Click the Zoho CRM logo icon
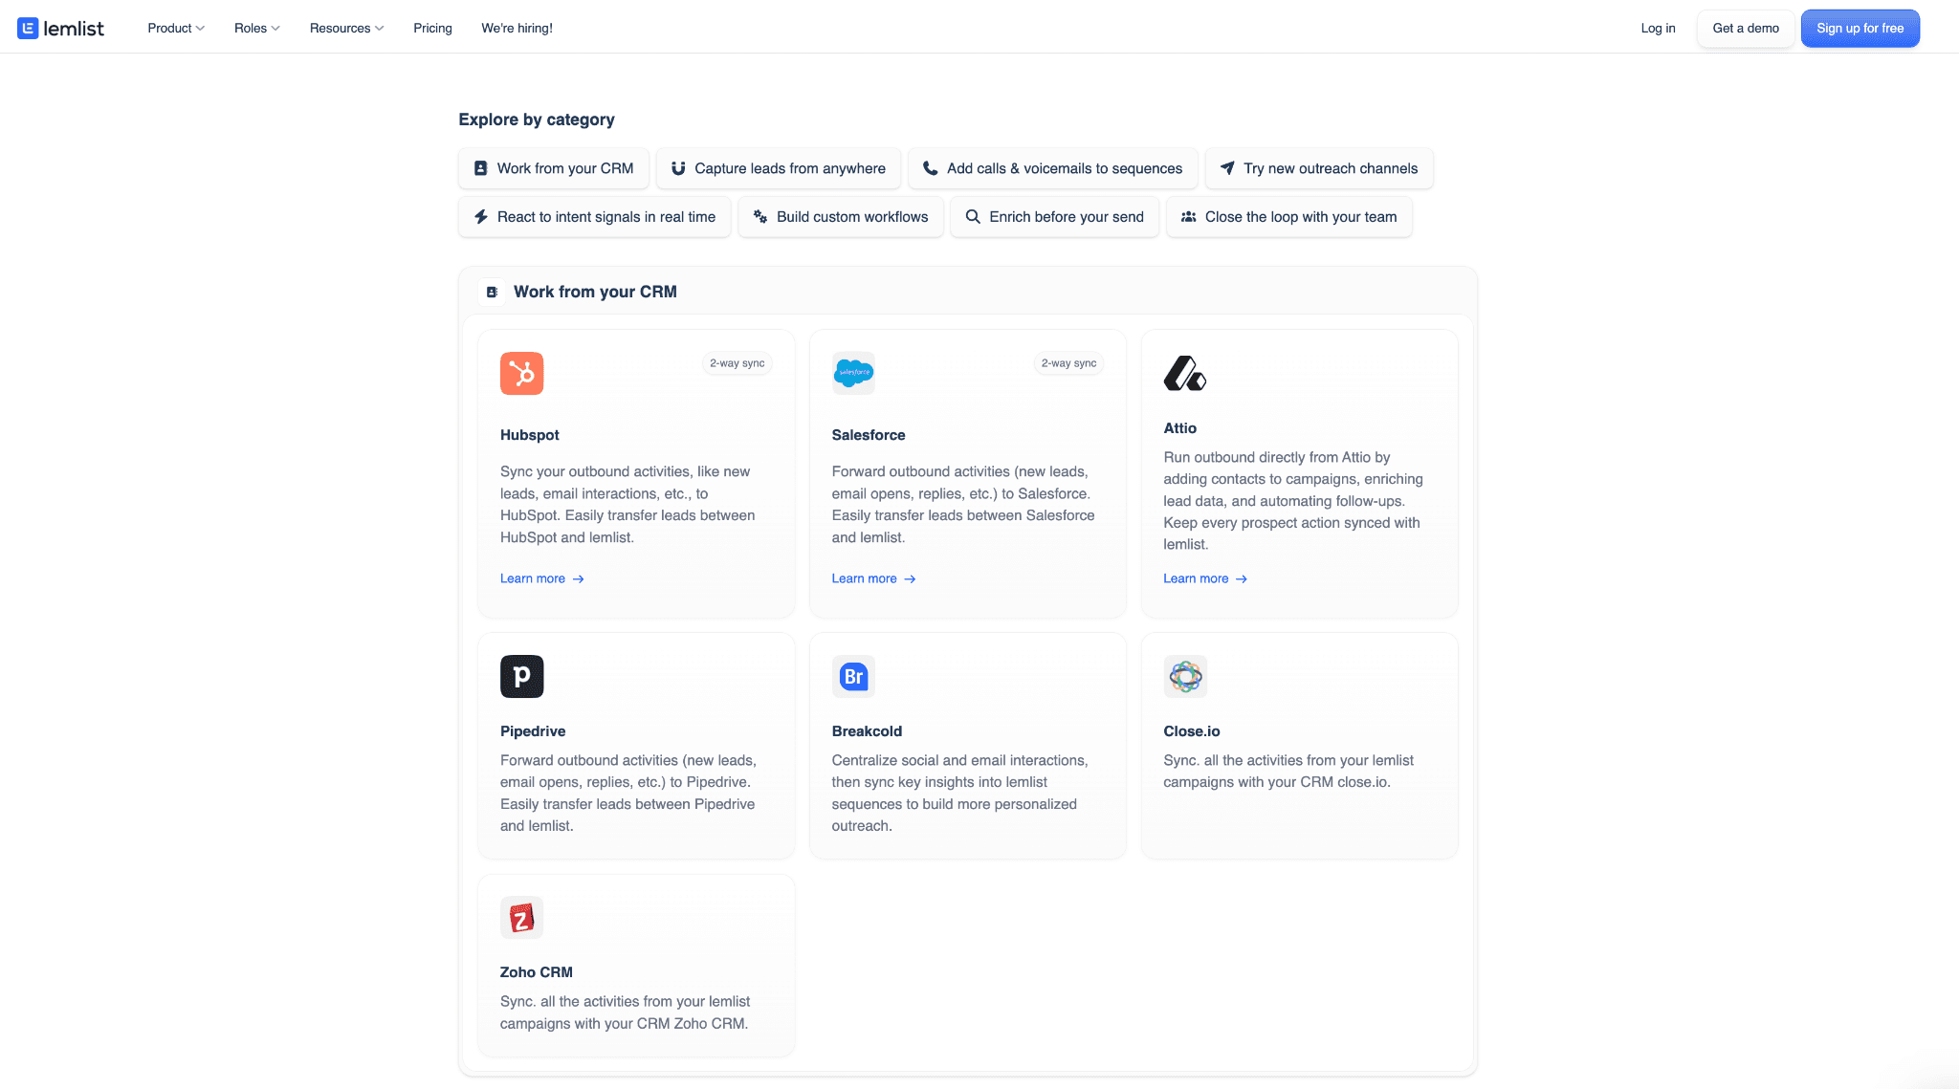Screen dimensions: 1959x1089 [521, 918]
